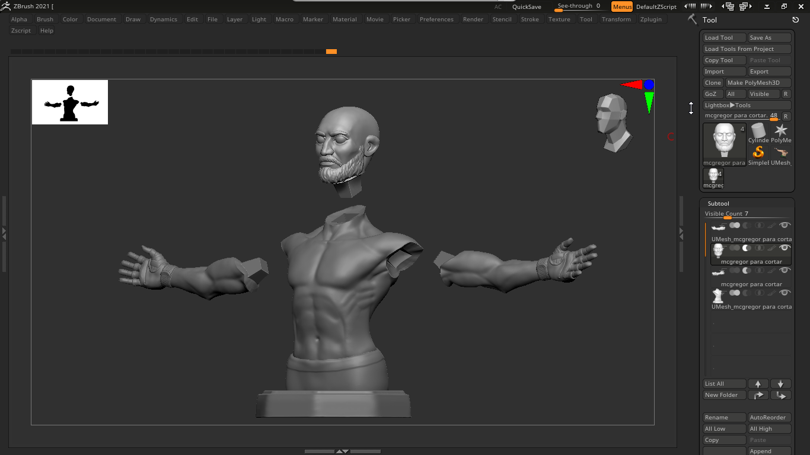Expand the bottom shelf divider arrows

click(x=343, y=451)
